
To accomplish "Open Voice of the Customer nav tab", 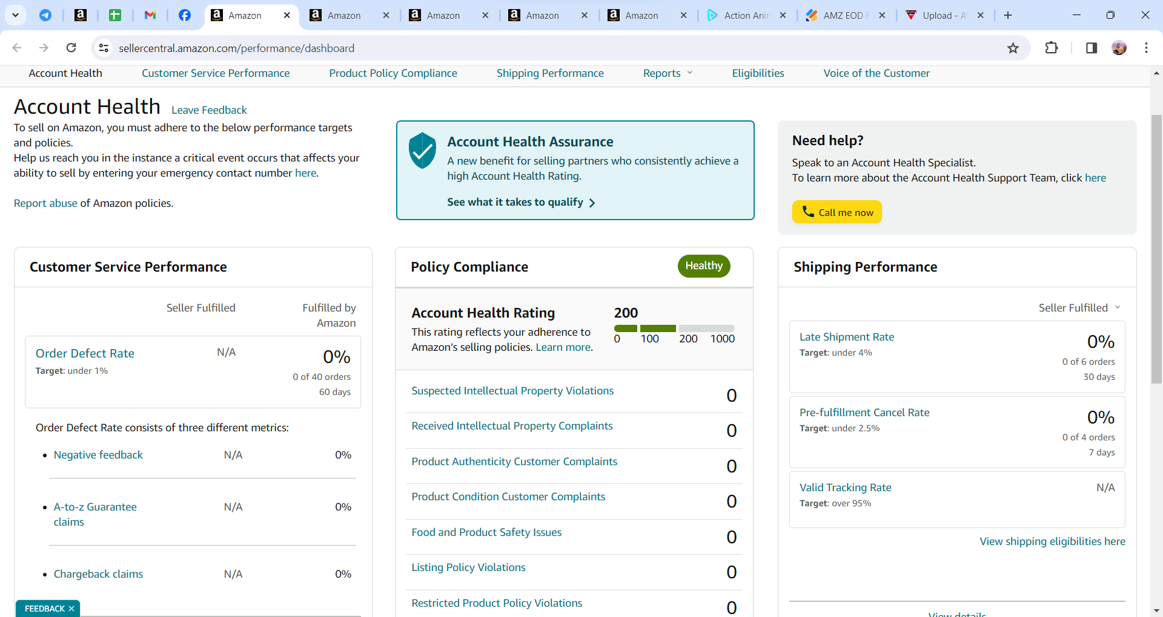I will [x=876, y=73].
